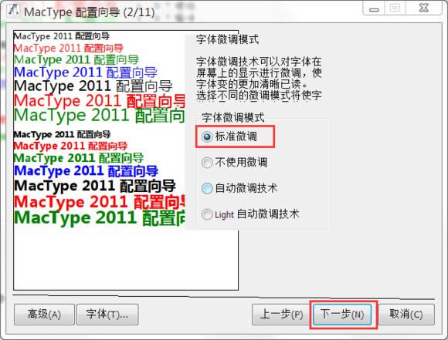
Task: Proceed with 下一步(N) button
Action: (342, 315)
